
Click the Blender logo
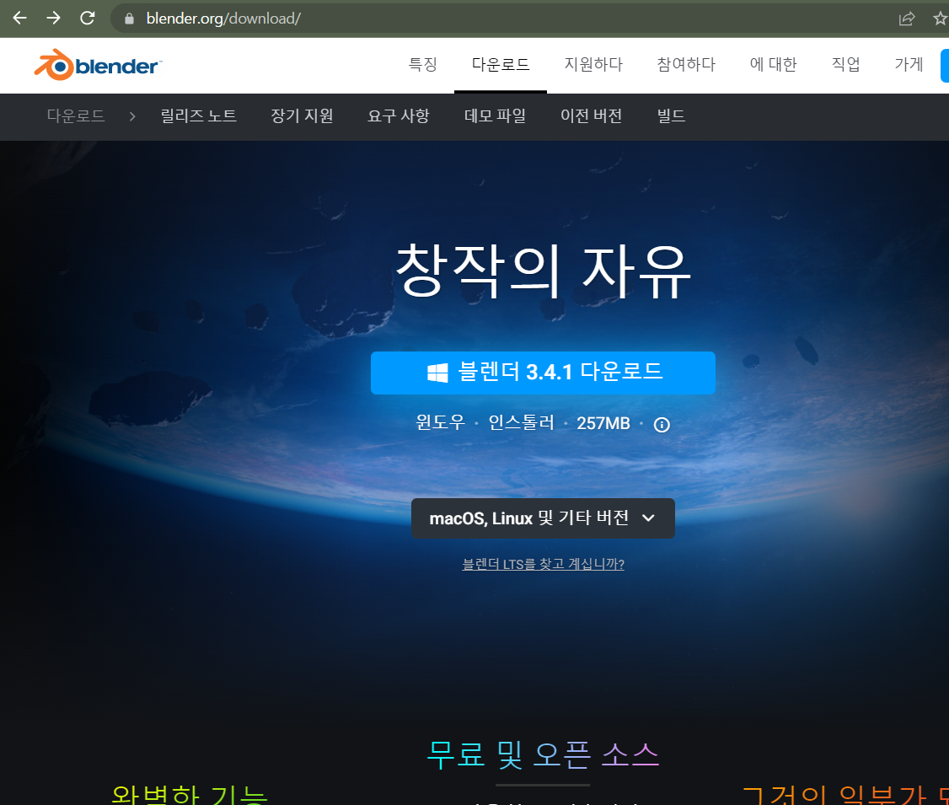[98, 65]
